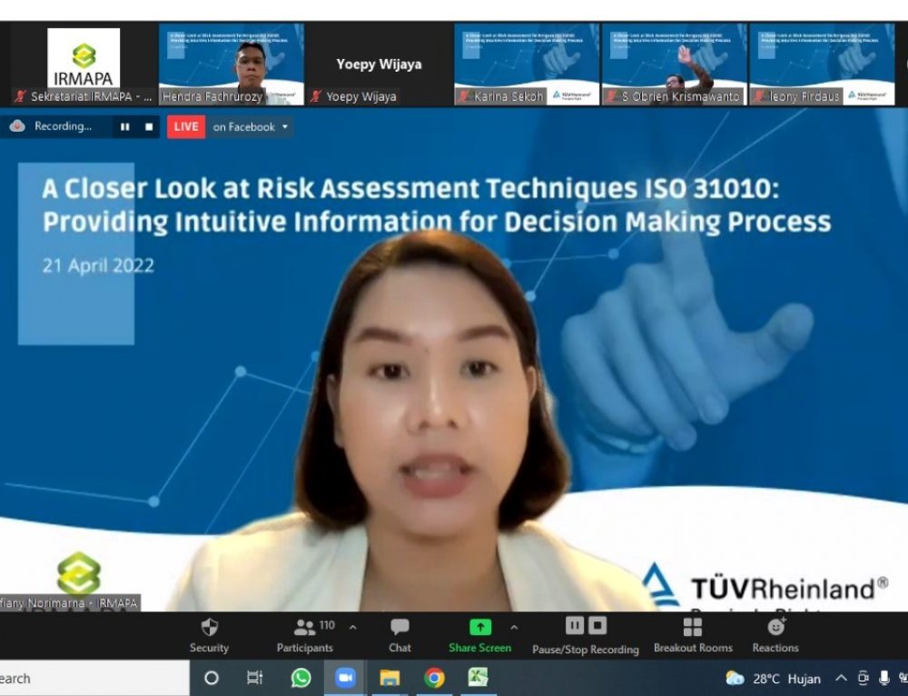Open the Reactions smiley menu

point(775,627)
